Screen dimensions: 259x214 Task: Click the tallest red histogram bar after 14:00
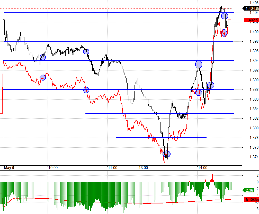pos(212,178)
